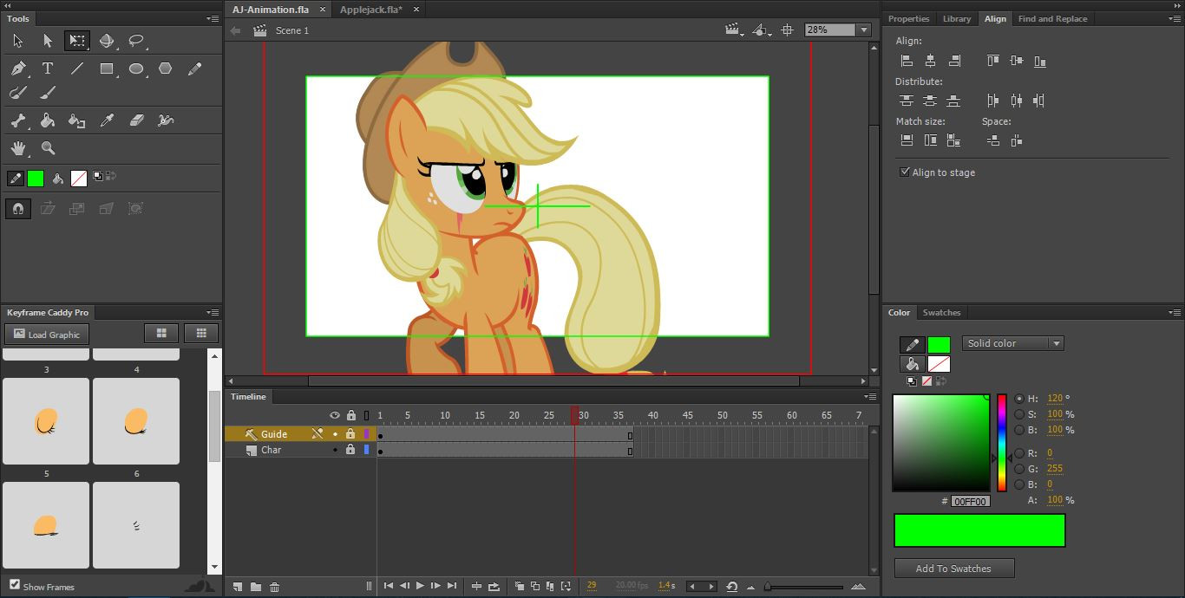This screenshot has width=1185, height=598.
Task: Click the Play button in Timeline
Action: [420, 587]
